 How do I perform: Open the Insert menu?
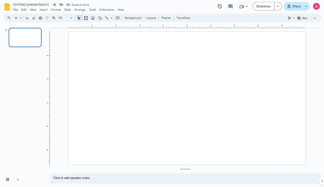(x=43, y=10)
